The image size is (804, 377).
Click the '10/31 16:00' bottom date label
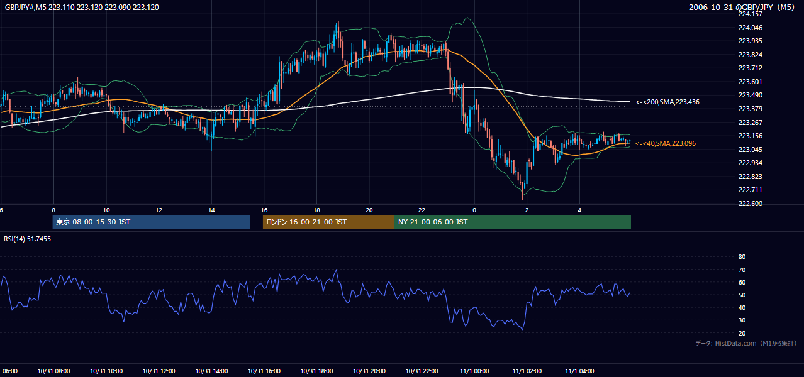[264, 371]
